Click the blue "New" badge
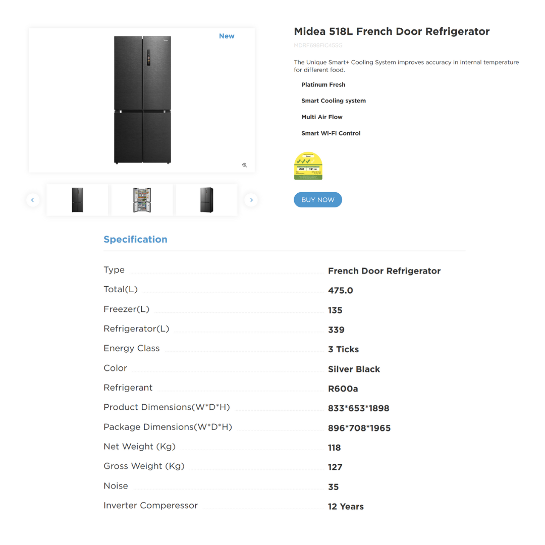The width and height of the screenshot is (545, 545). pyautogui.click(x=227, y=36)
